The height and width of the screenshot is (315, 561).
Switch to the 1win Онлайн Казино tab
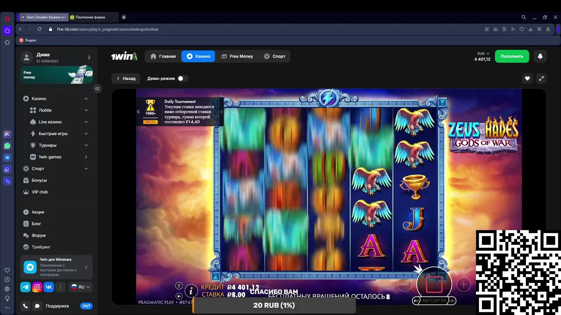pos(43,17)
